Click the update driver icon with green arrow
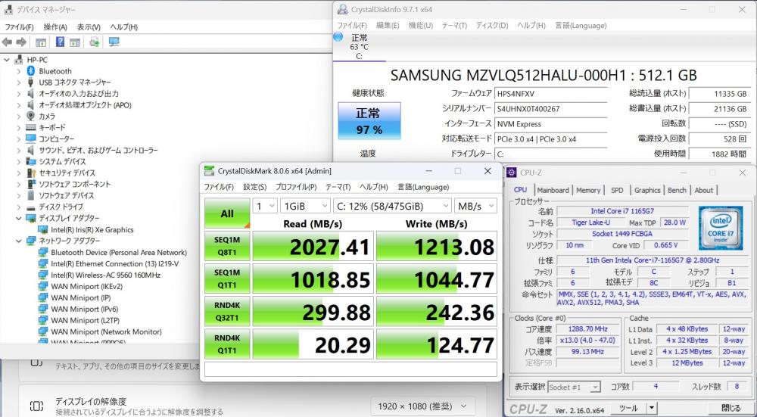 [x=95, y=42]
